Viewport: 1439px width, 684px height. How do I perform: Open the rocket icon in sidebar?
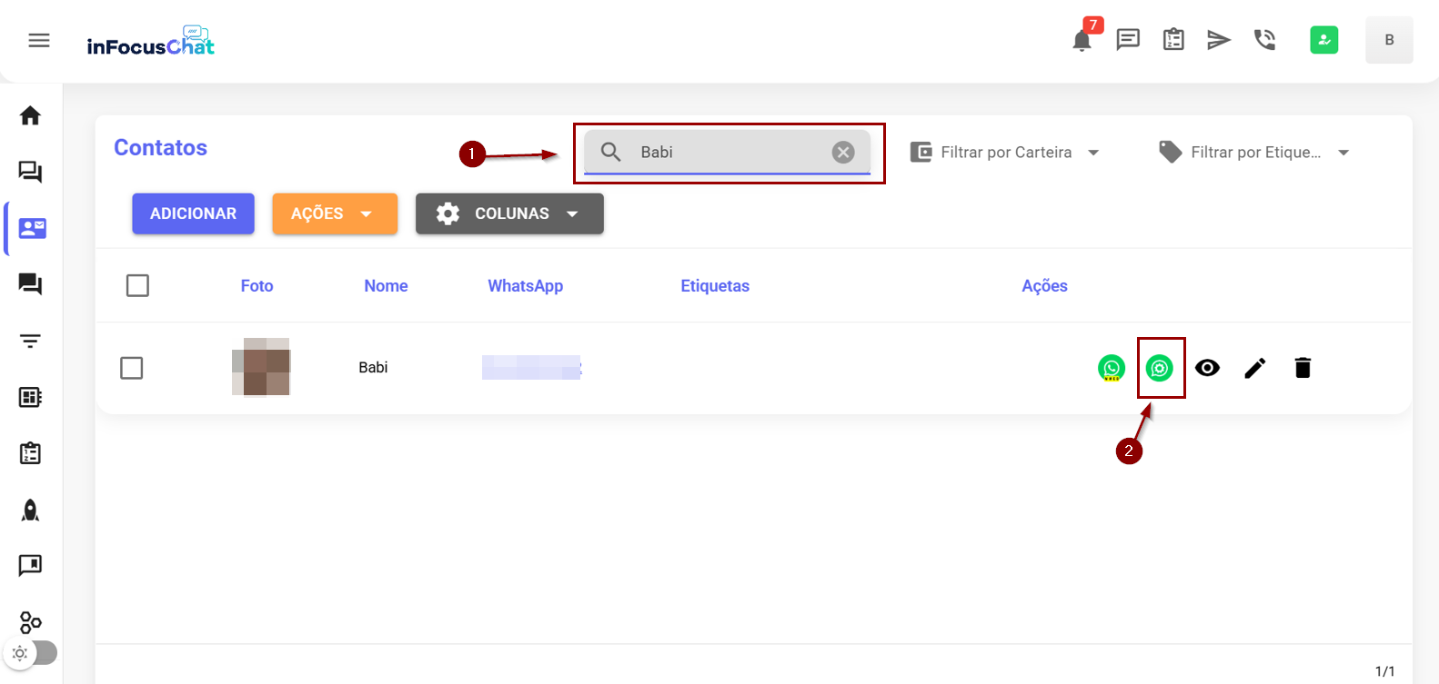(x=30, y=511)
